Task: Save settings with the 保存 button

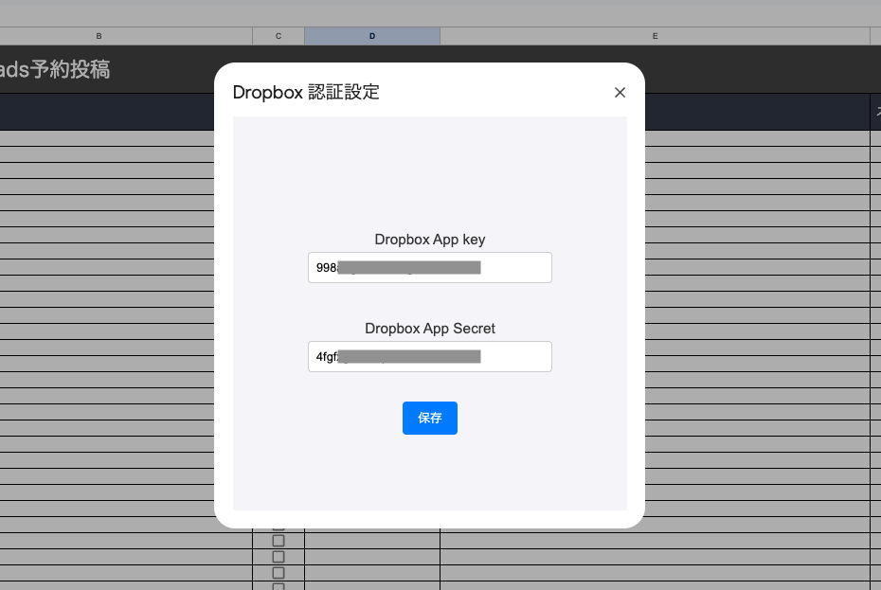Action: (430, 418)
